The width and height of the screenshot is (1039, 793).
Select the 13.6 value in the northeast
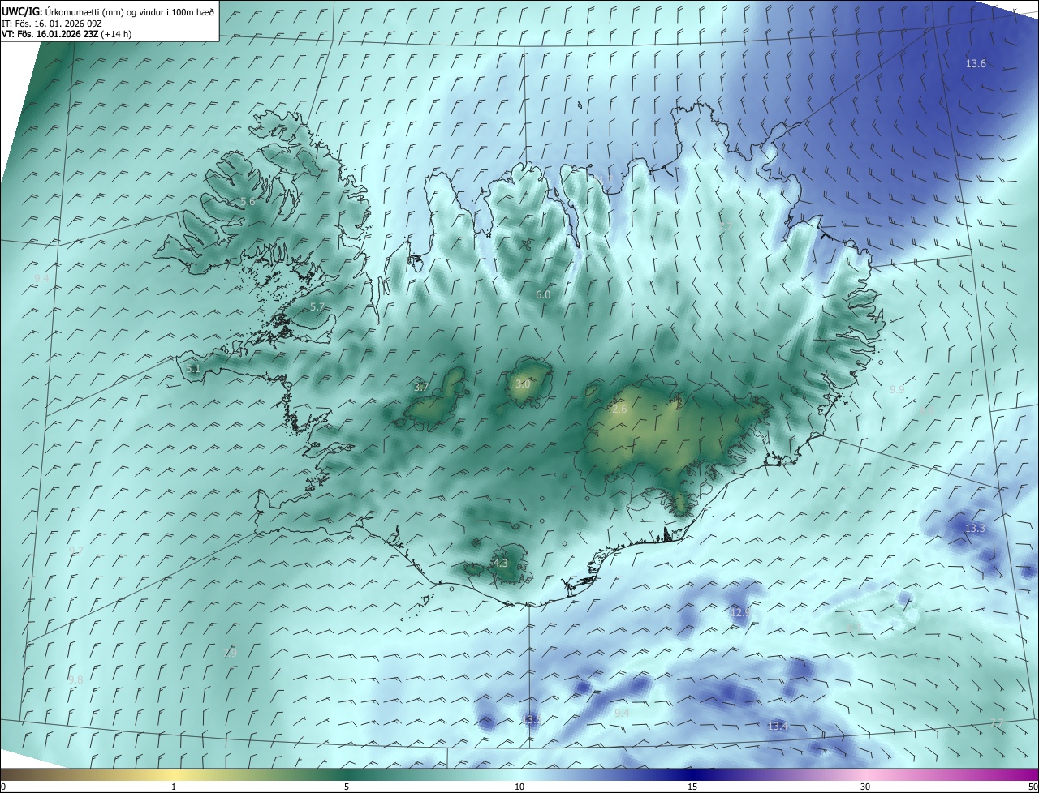[976, 64]
